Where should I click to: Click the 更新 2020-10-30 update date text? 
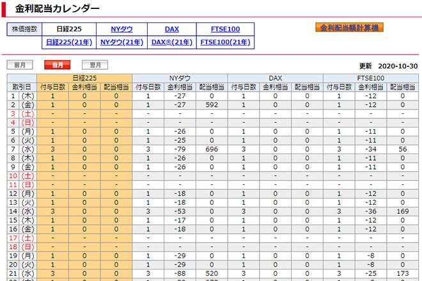pos(388,66)
